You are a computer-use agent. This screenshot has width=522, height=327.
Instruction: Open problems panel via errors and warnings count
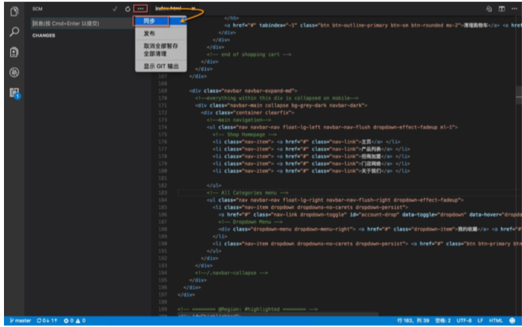point(75,321)
